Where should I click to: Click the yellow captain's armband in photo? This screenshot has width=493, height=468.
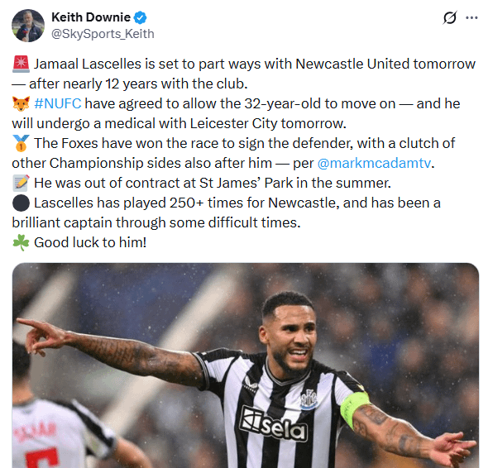(354, 408)
